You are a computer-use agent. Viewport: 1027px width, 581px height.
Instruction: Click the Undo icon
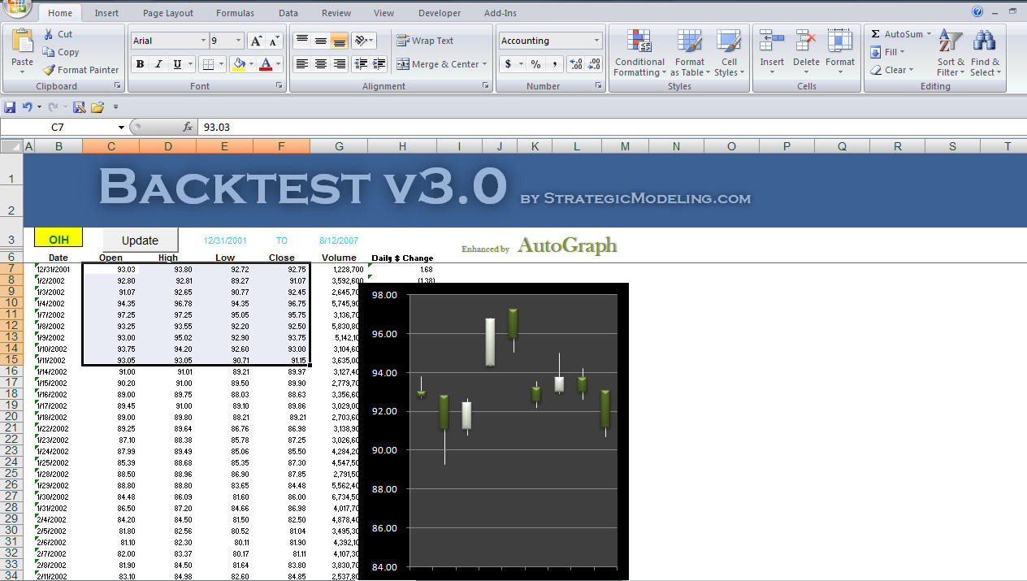[27, 106]
